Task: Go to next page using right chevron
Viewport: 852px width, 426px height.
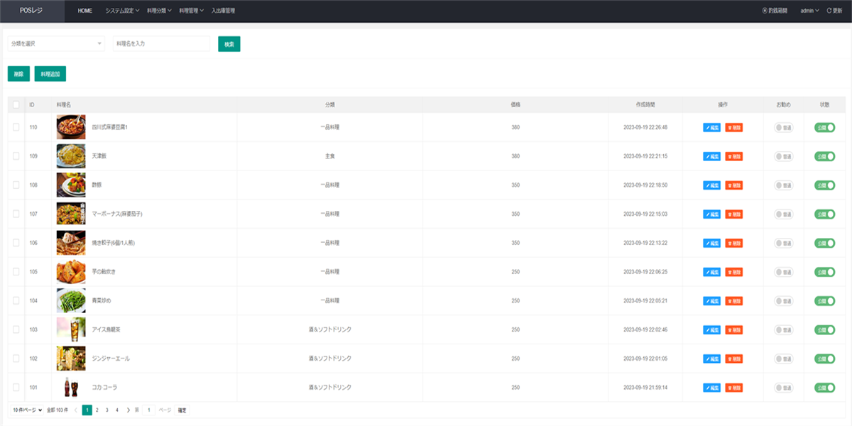Action: 128,410
